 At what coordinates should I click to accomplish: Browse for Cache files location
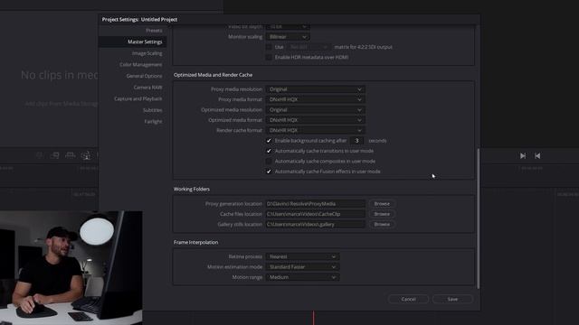[382, 214]
